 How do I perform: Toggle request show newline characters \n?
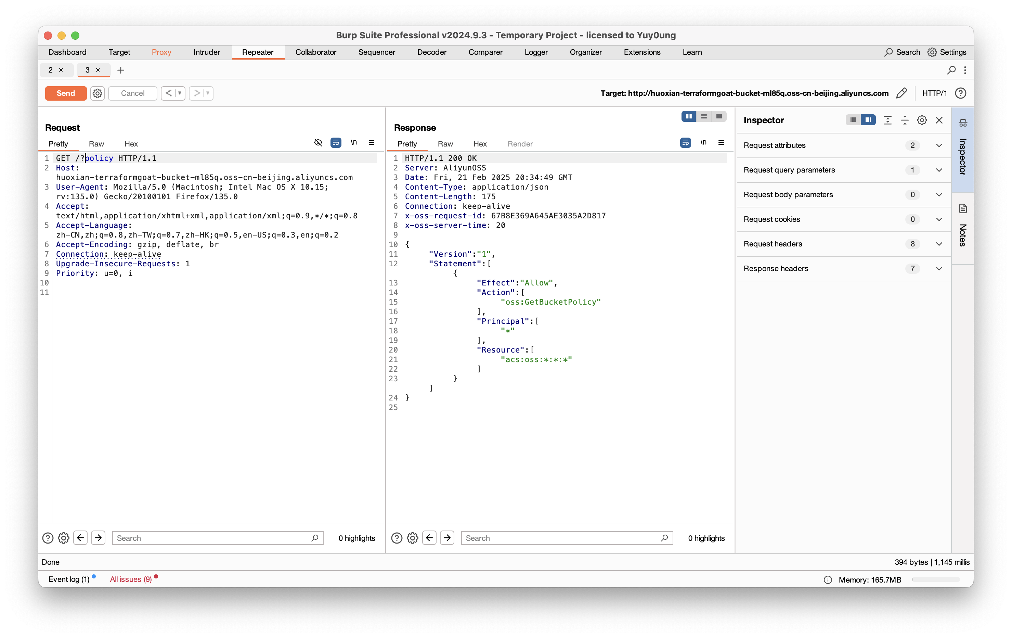[x=354, y=143]
